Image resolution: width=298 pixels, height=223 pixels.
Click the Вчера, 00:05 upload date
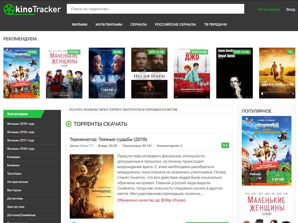click(x=108, y=146)
